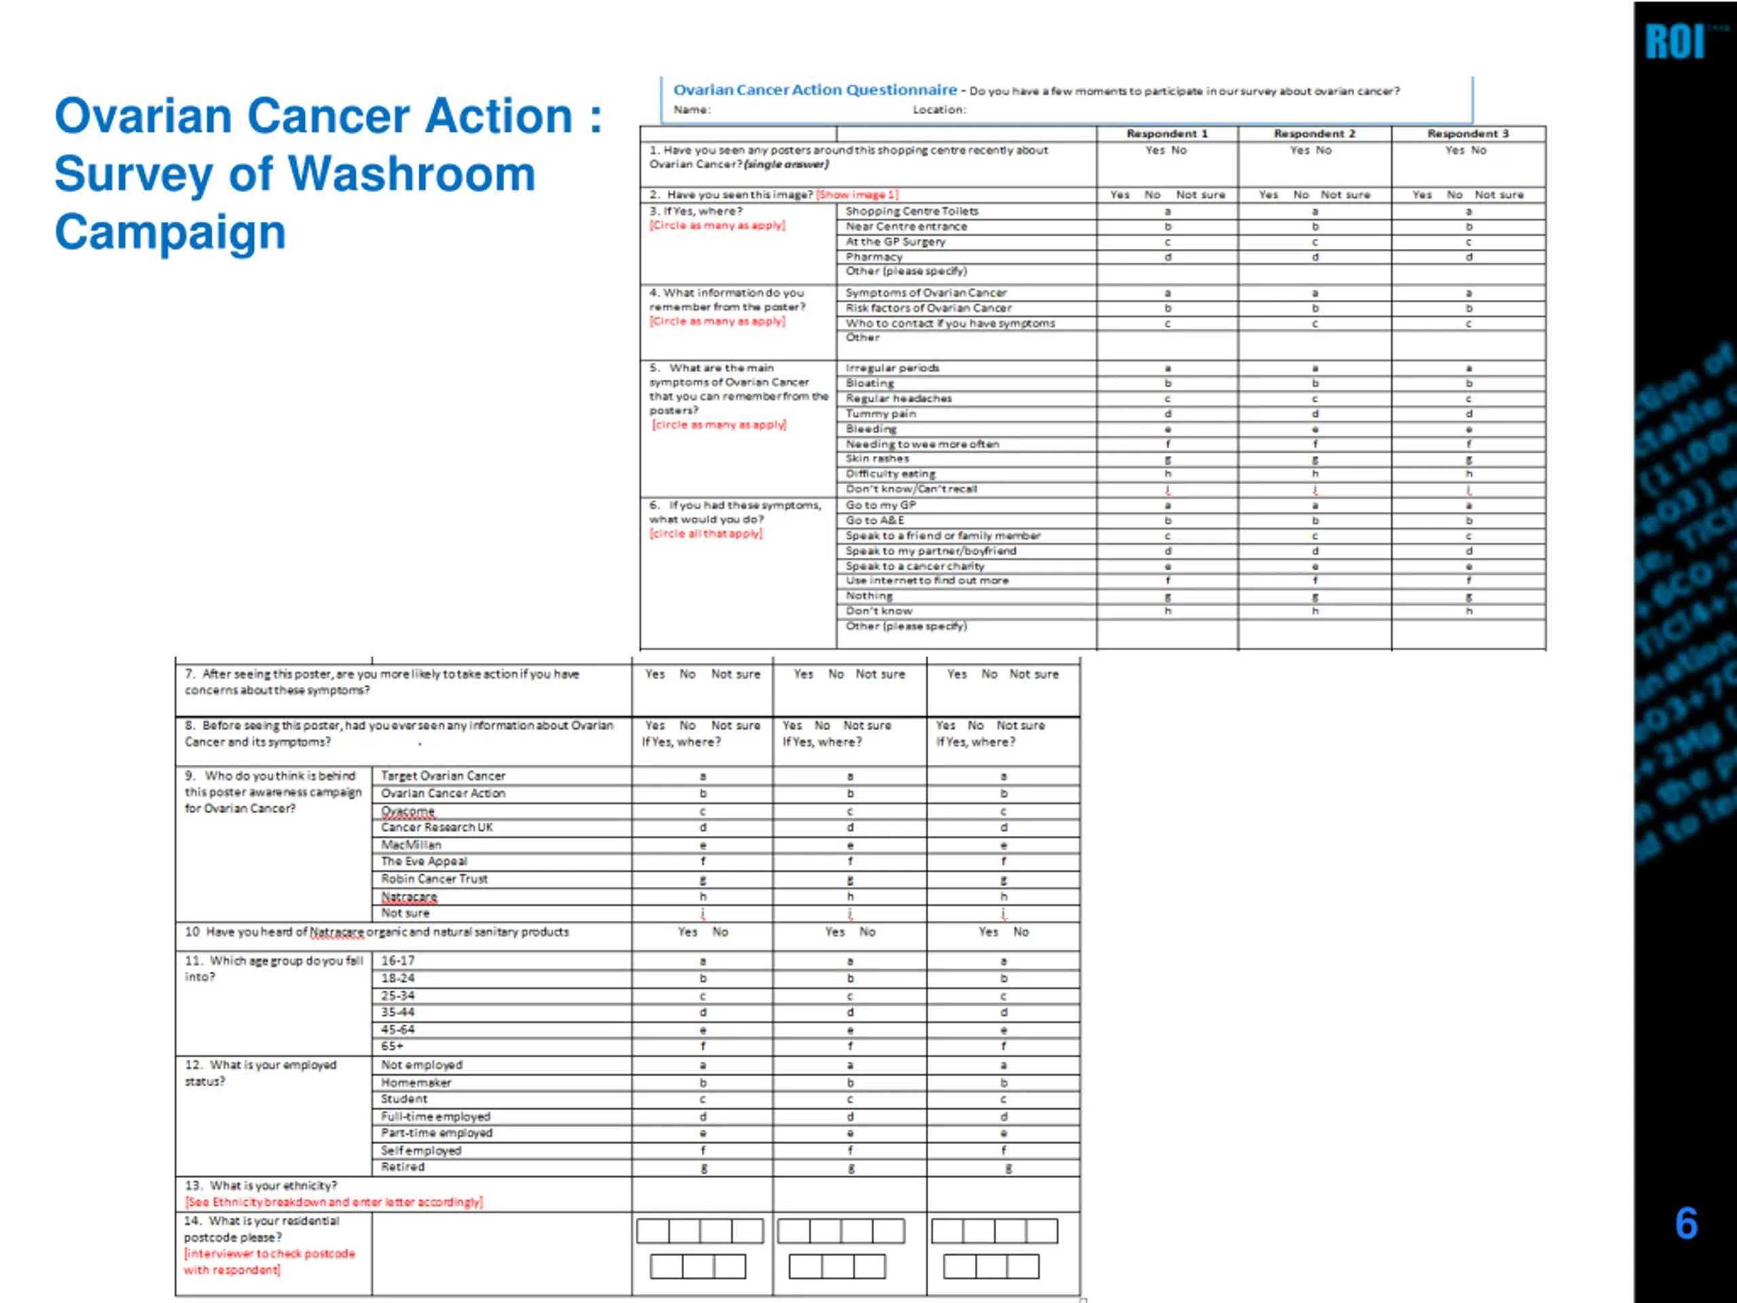The height and width of the screenshot is (1303, 1737).
Task: Click the ROI logo at top right
Action: point(1675,41)
